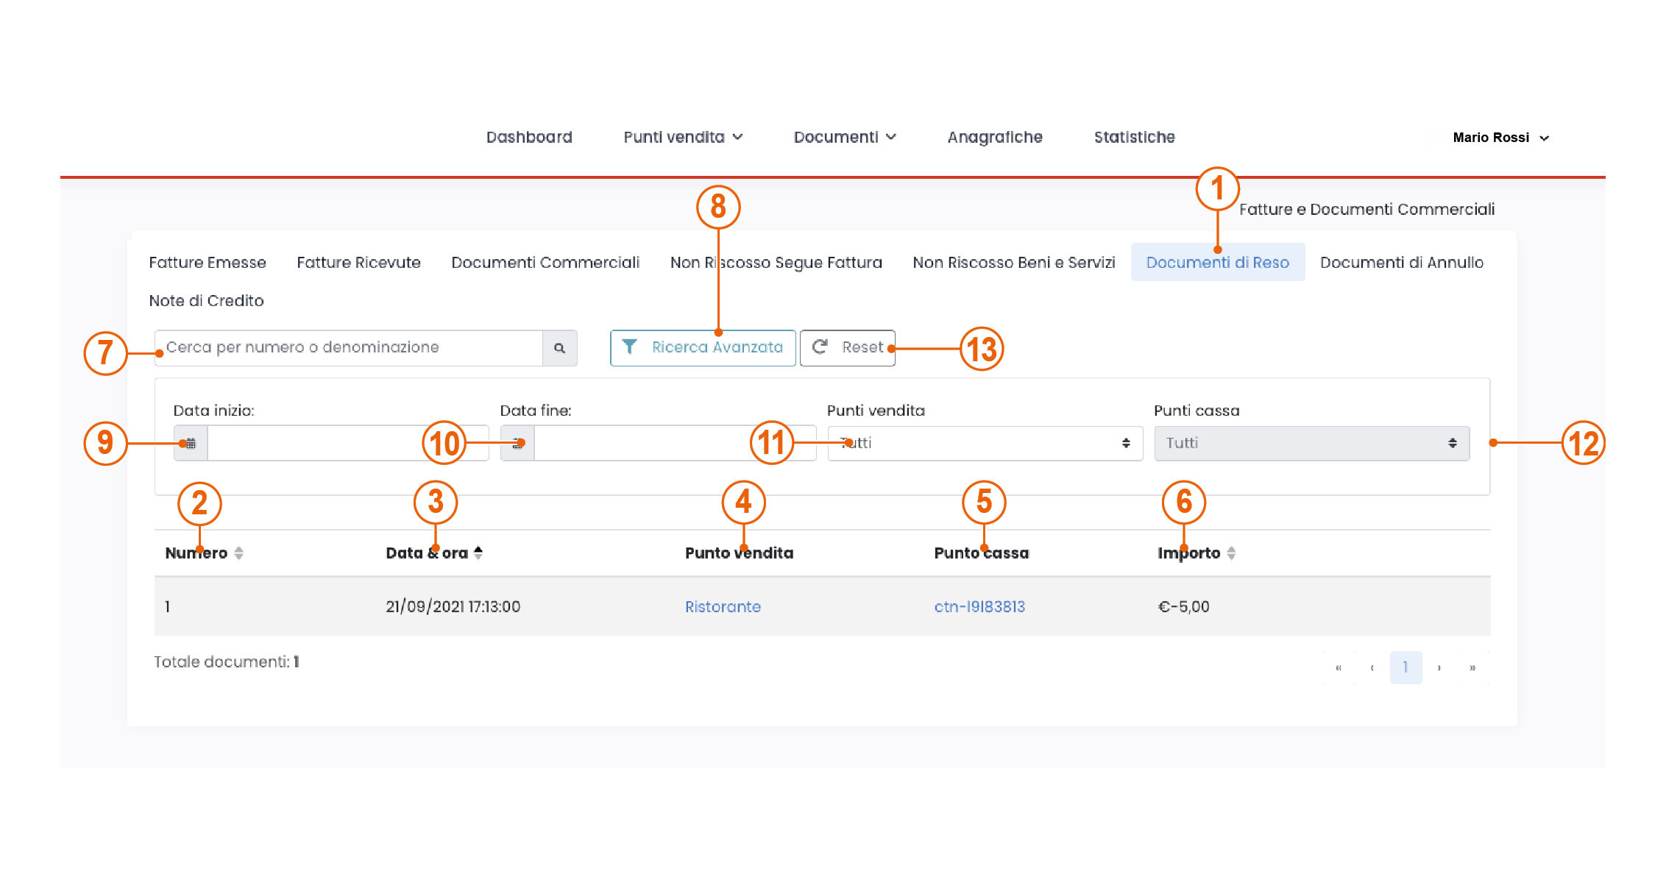This screenshot has height=869, width=1666.
Task: Switch to the Fatture Emesse tab
Action: [x=208, y=263]
